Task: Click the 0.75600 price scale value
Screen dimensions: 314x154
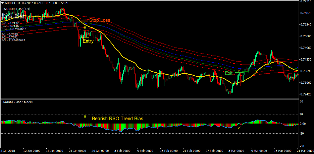Action: coord(306,36)
